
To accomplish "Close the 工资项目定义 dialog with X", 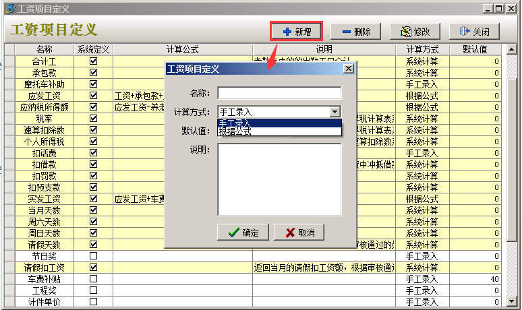I will click(348, 69).
